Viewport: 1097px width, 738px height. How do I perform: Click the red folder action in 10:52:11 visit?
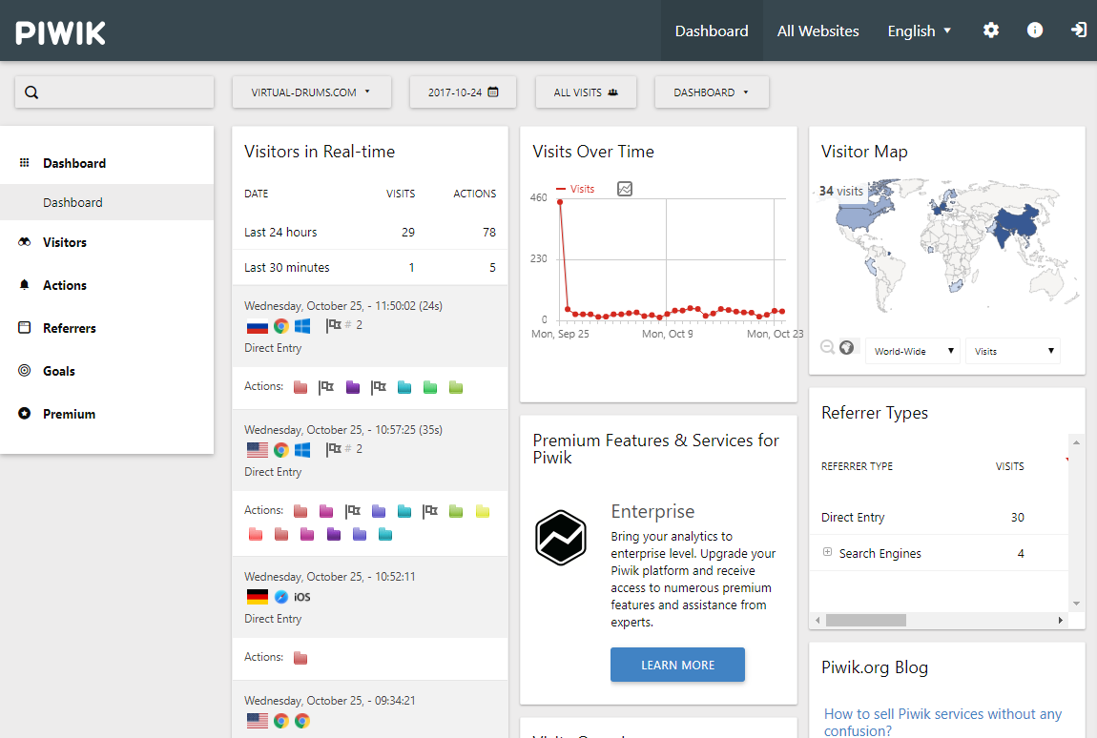pos(300,658)
